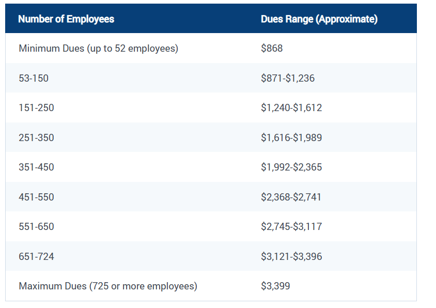
Task: Click the $1,616-$1,989 dues range
Action: (x=291, y=138)
